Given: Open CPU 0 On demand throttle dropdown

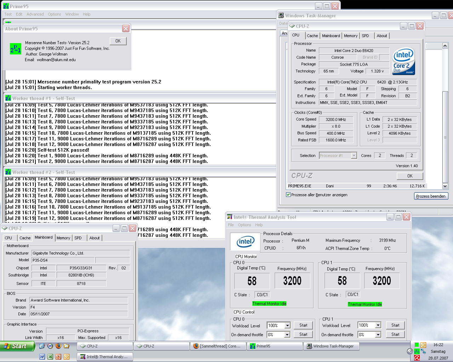Looking at the screenshot, I should [x=287, y=334].
